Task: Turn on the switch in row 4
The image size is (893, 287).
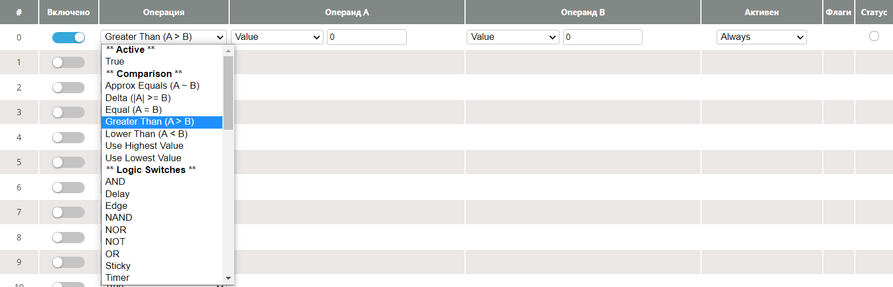Action: (69, 138)
